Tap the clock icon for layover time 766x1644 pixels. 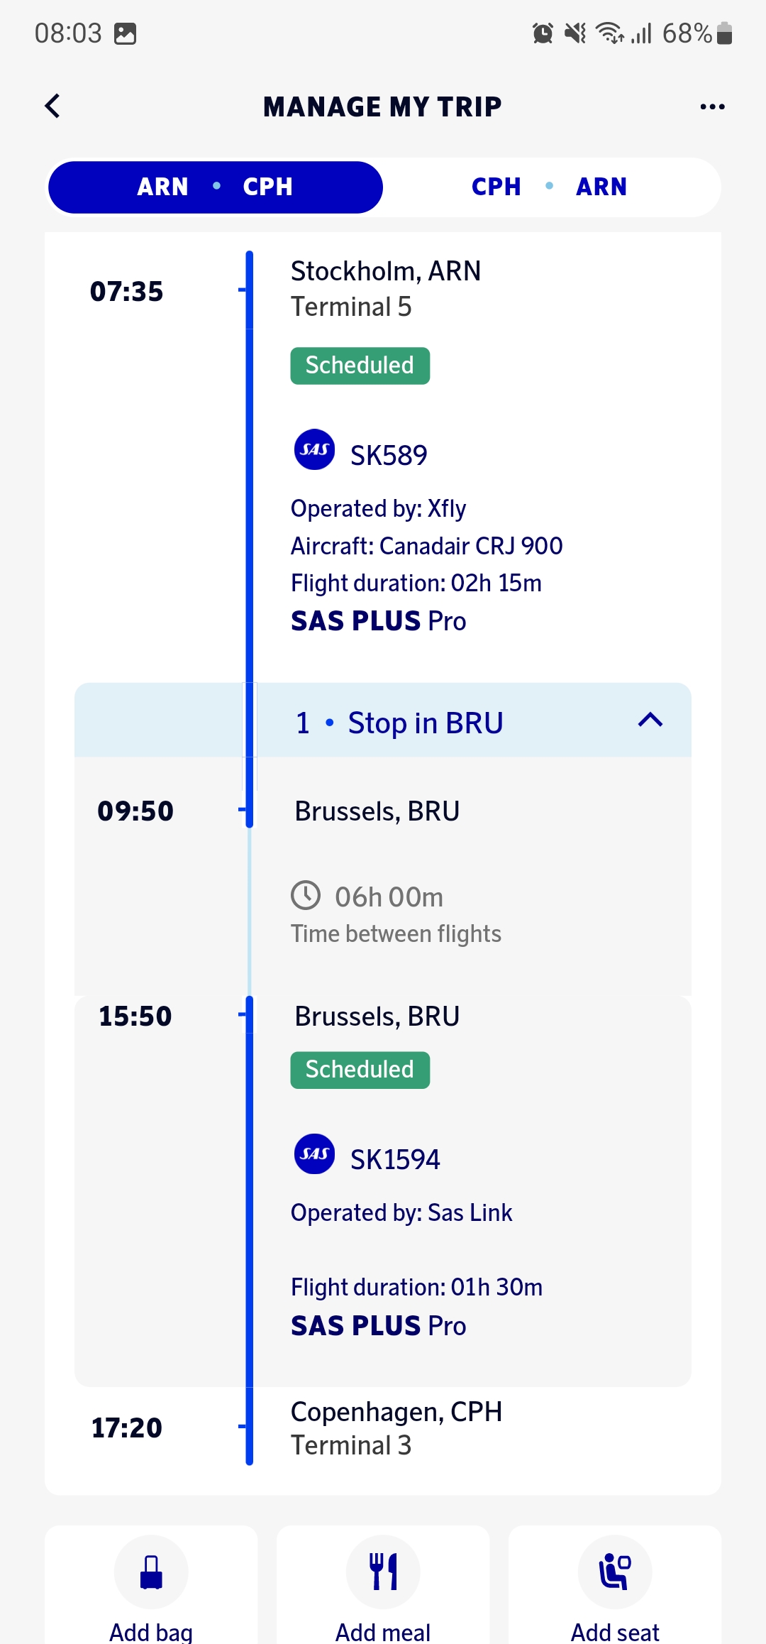pyautogui.click(x=306, y=895)
